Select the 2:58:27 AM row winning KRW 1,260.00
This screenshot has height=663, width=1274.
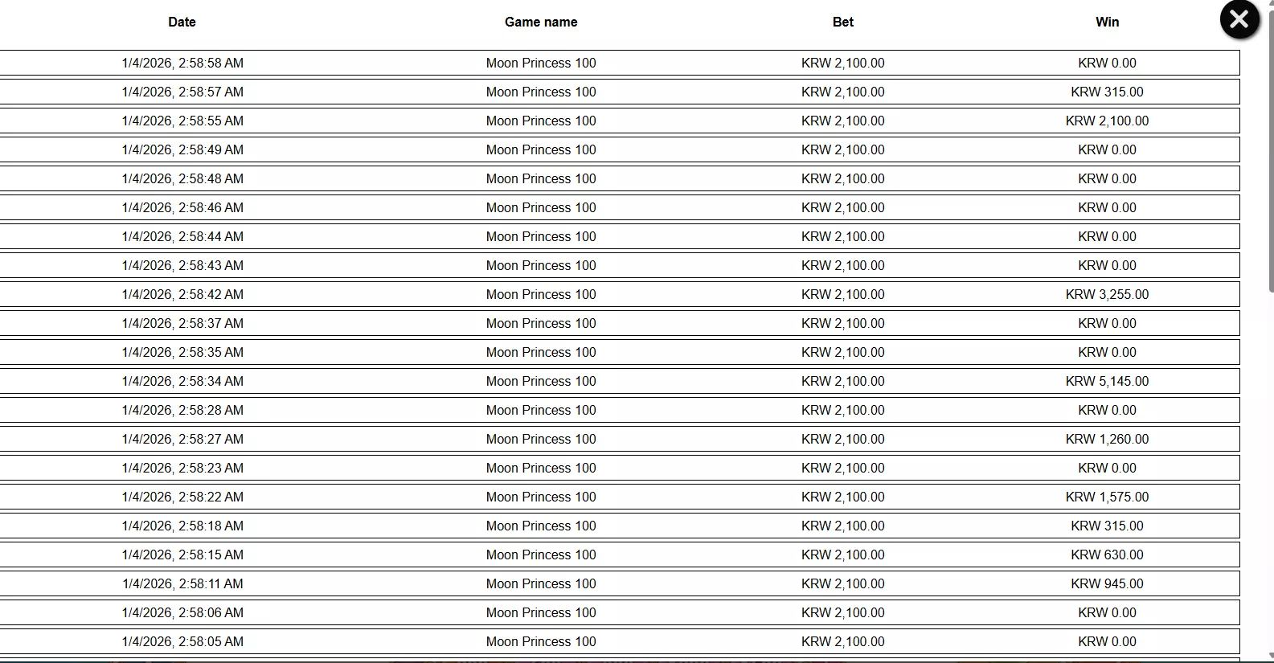click(x=620, y=439)
